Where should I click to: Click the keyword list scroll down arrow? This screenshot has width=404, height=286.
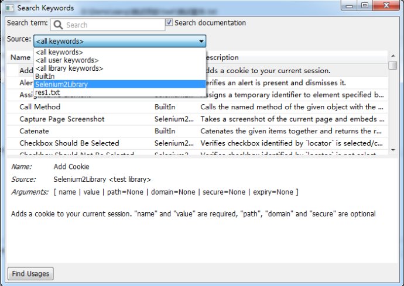pos(393,150)
